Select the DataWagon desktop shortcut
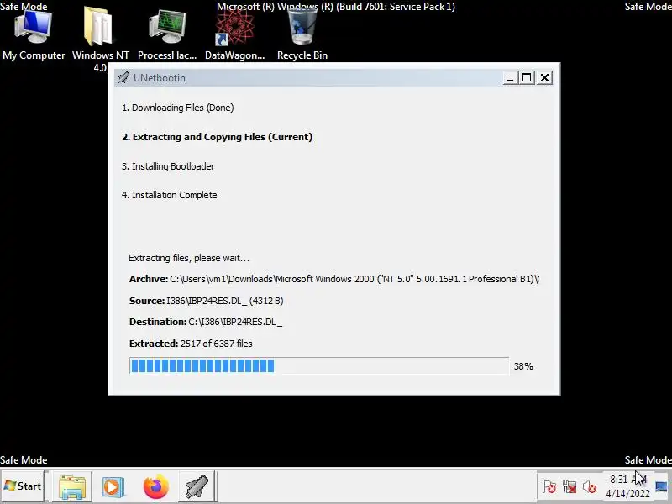Viewport: 672px width, 504px height. coord(235,35)
